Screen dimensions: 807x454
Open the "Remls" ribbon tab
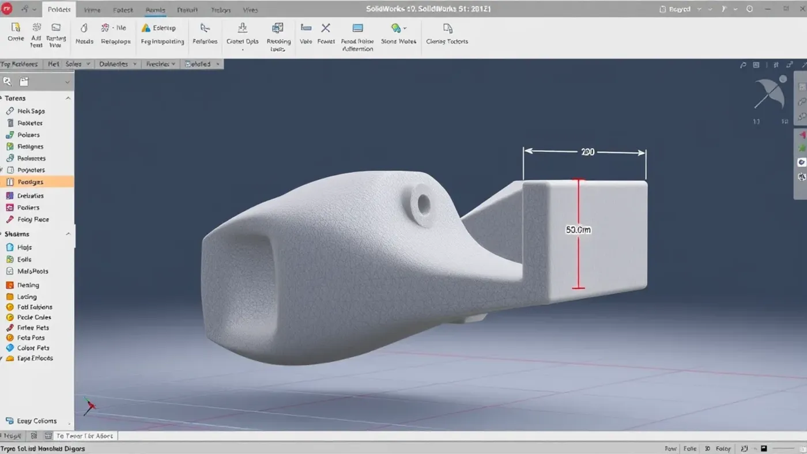(x=156, y=10)
